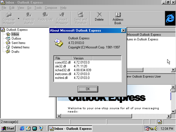Open the Tools menu
Screen dimensions: 176x132
coord(38,8)
